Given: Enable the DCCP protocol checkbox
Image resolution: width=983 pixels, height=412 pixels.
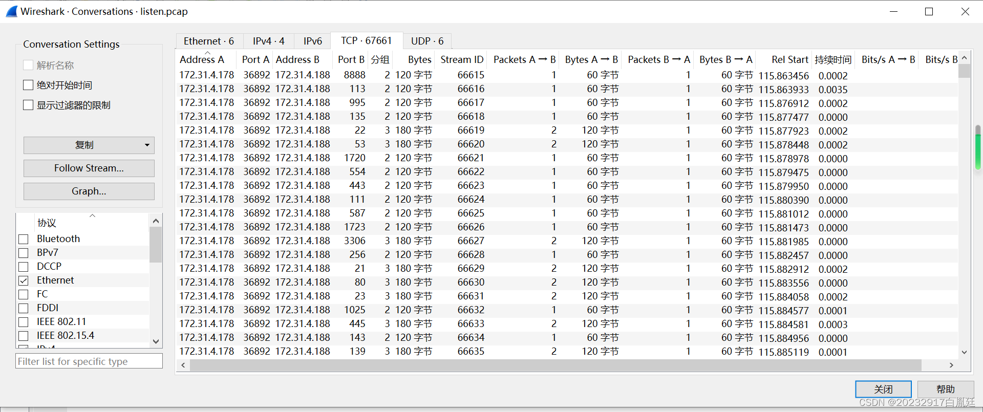Looking at the screenshot, I should point(23,267).
